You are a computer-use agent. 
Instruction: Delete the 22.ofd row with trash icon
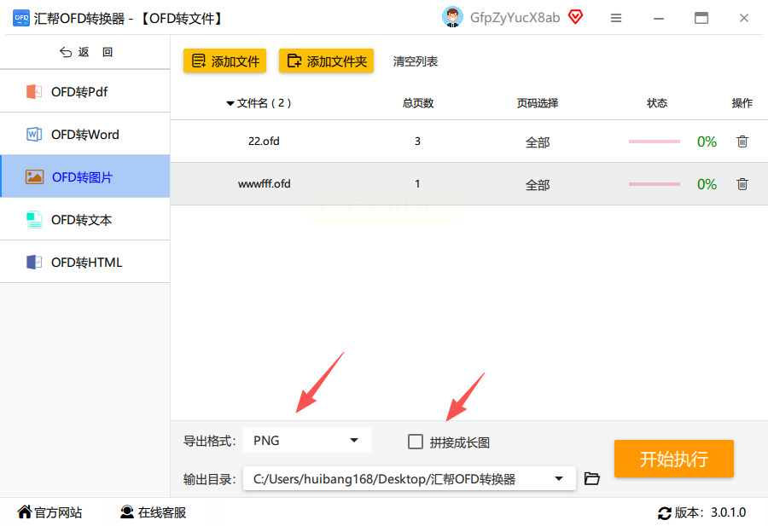742,142
